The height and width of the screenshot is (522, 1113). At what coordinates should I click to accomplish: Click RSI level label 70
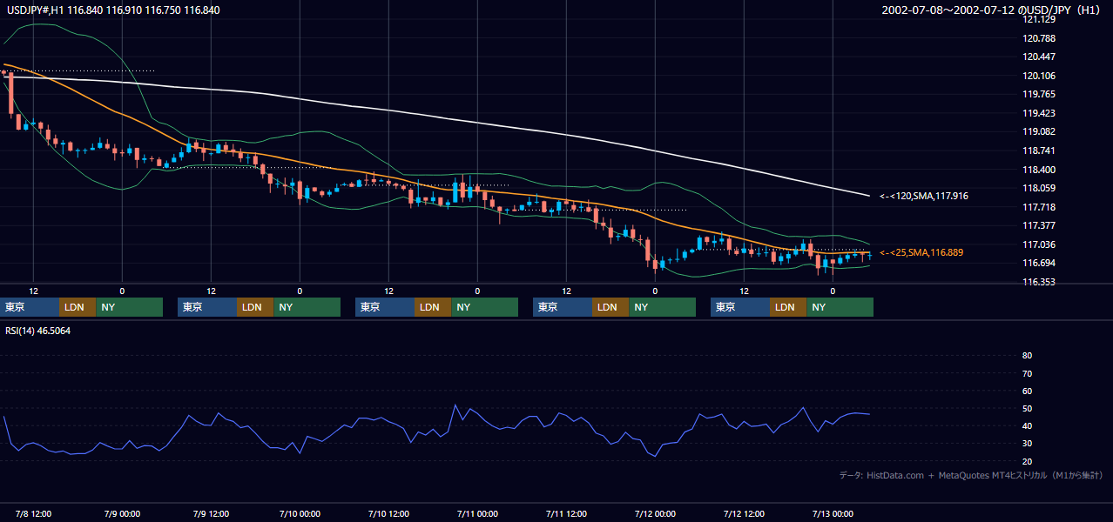tap(1027, 373)
